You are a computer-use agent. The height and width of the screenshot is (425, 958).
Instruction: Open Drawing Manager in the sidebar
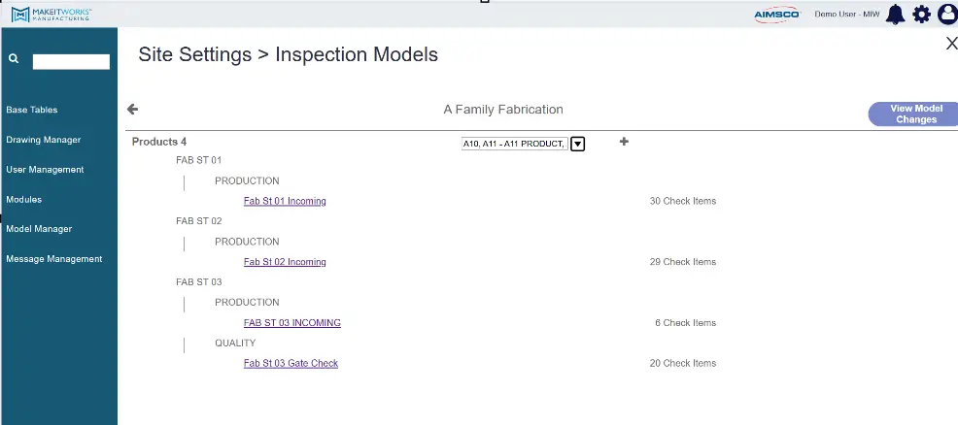(x=44, y=140)
